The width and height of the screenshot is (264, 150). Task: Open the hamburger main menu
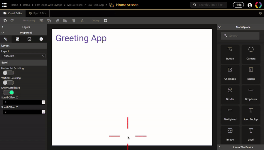(x=4, y=5)
